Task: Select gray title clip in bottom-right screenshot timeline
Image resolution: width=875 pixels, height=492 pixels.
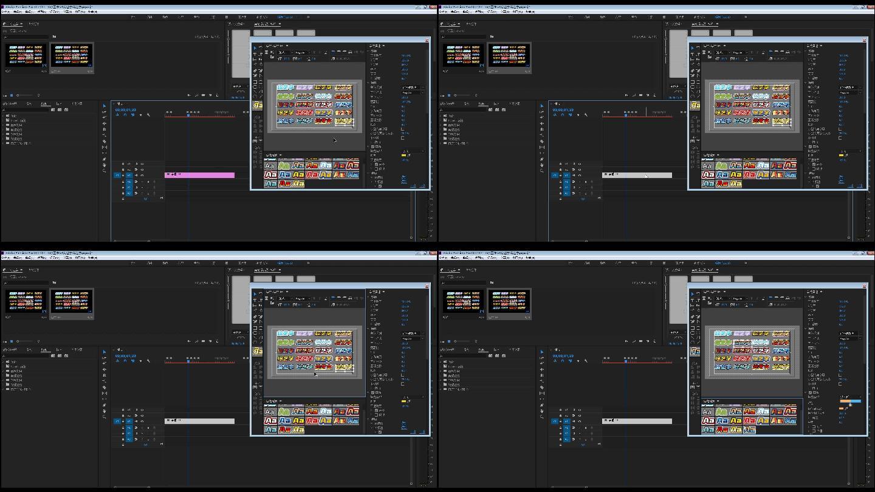Action: (637, 421)
